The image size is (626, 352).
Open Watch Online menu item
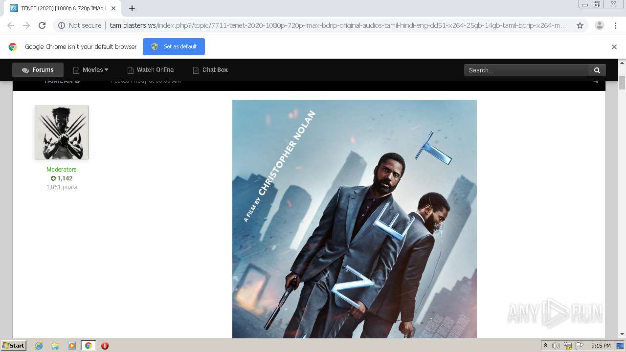(151, 70)
